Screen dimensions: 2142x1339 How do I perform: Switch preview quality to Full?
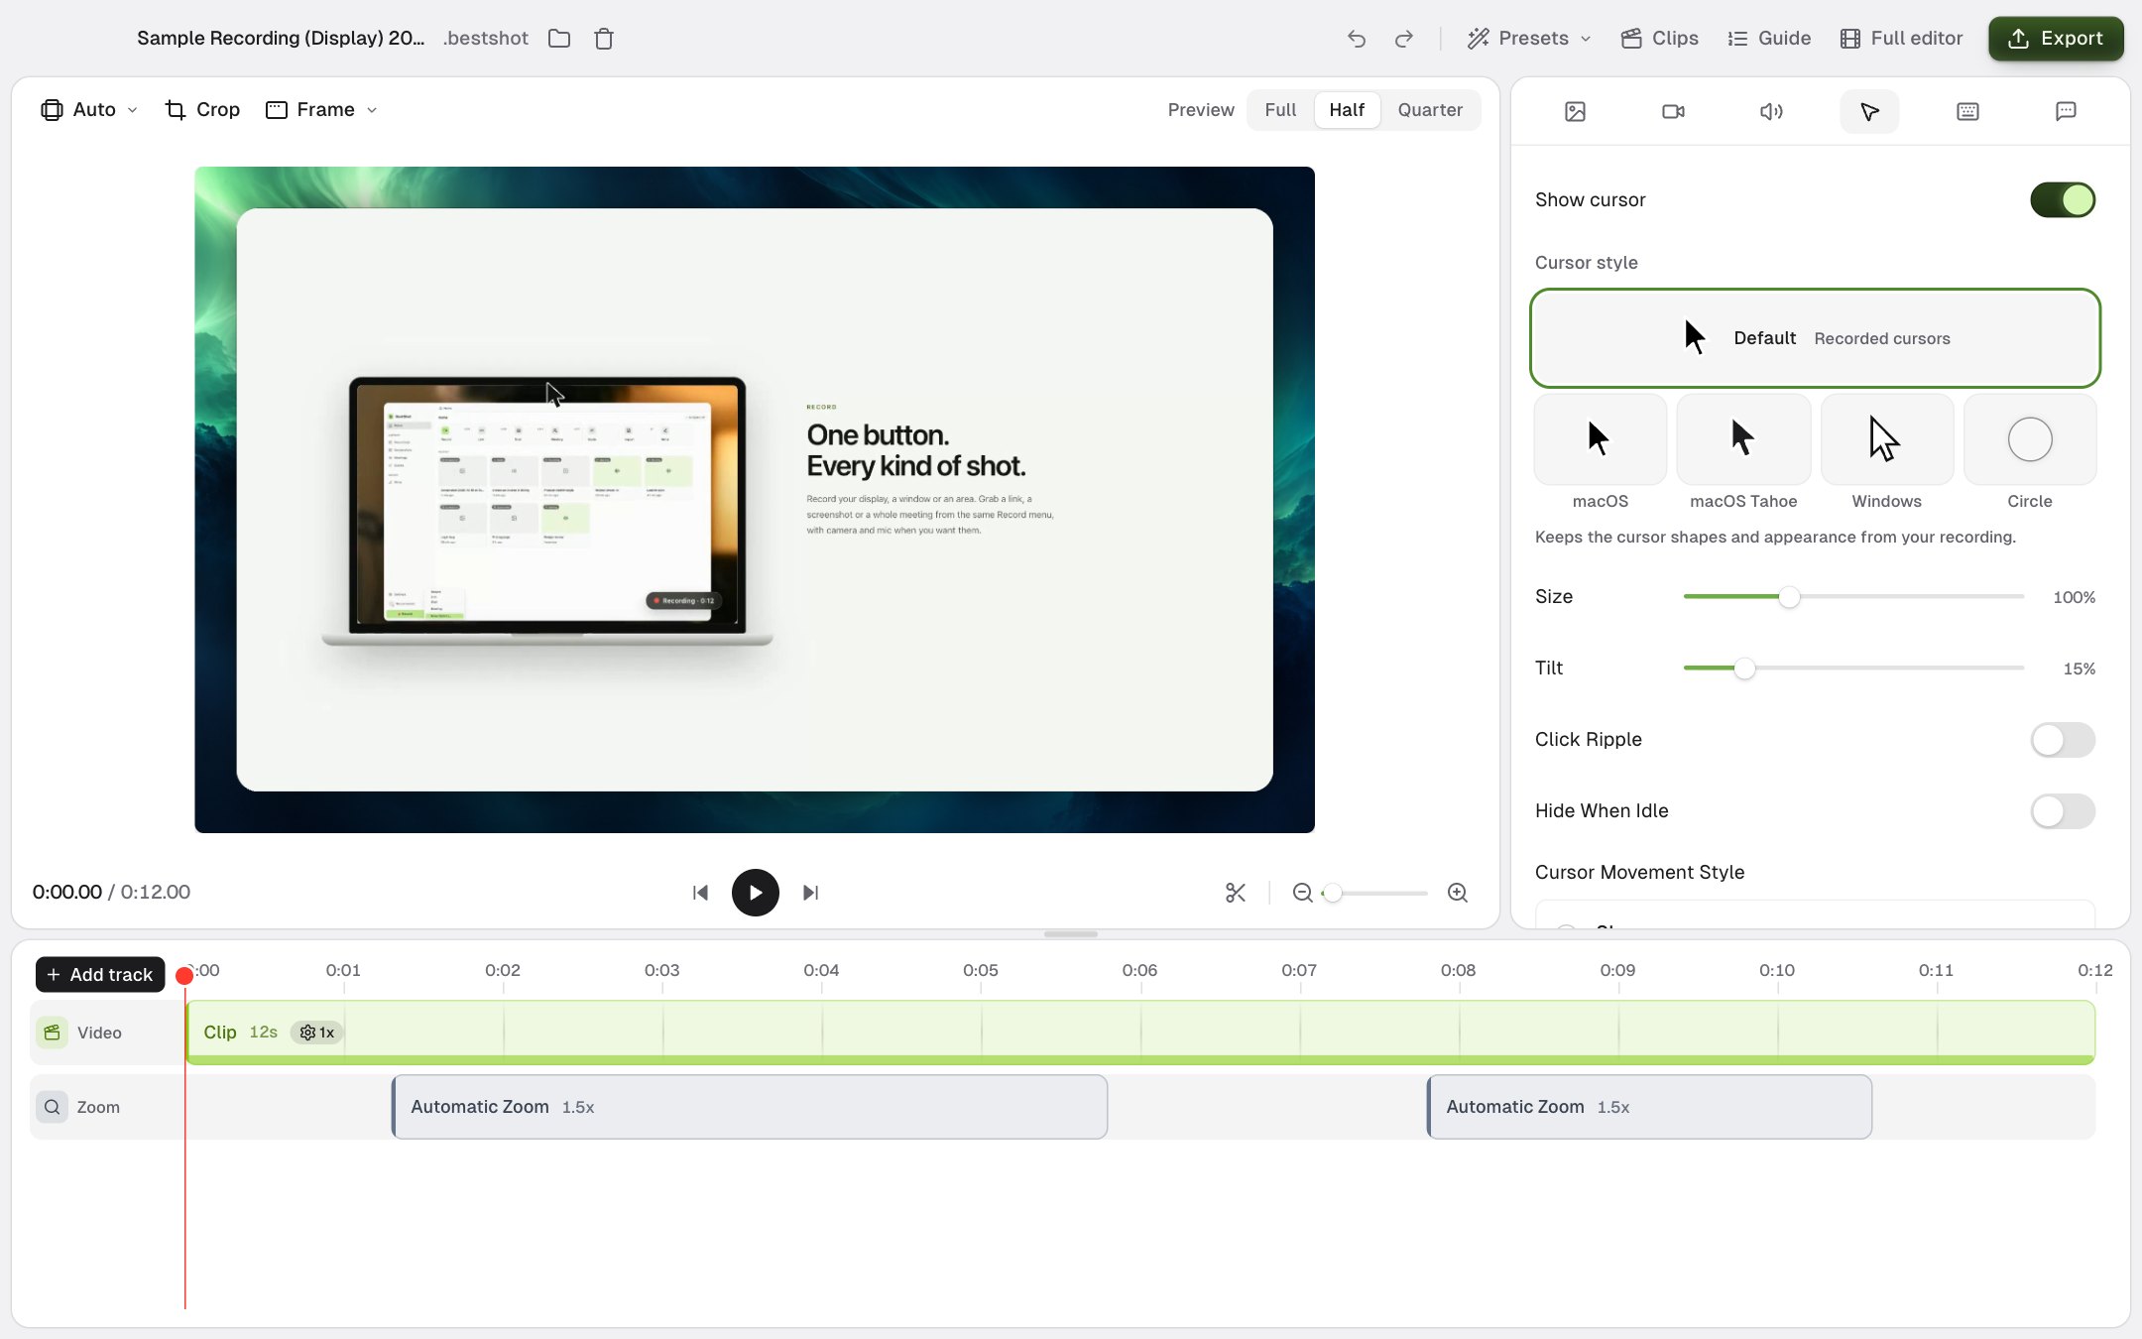(x=1280, y=110)
